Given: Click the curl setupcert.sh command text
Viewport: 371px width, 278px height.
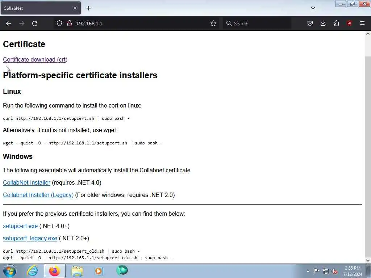Looking at the screenshot, I should (x=66, y=118).
